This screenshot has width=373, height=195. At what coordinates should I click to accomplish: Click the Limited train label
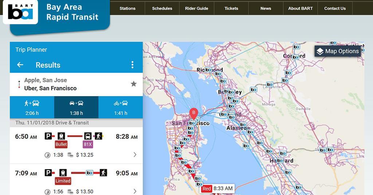pyautogui.click(x=63, y=181)
